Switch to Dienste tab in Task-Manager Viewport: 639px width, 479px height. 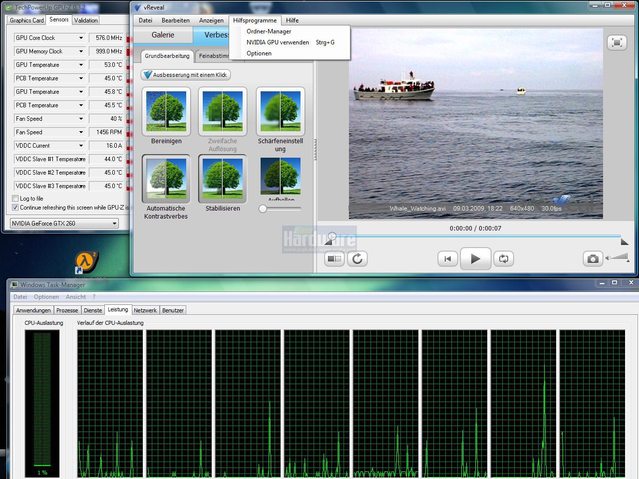click(x=93, y=310)
